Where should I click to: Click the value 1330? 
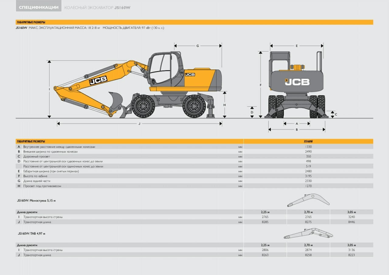[x=308, y=147]
